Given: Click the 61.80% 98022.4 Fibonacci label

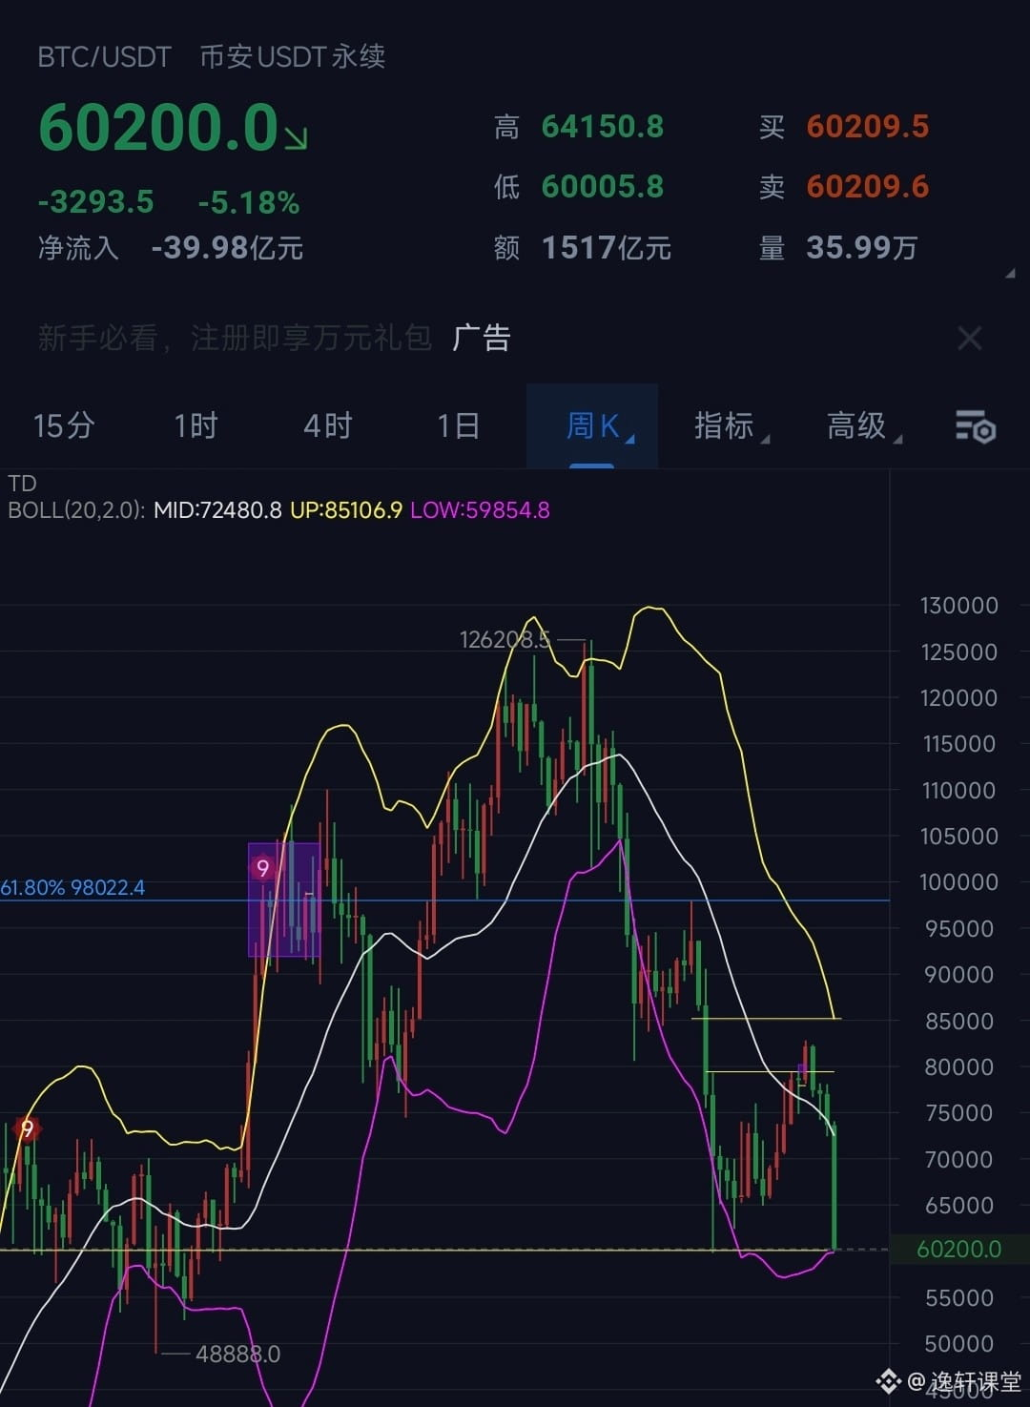Looking at the screenshot, I should pos(72,888).
